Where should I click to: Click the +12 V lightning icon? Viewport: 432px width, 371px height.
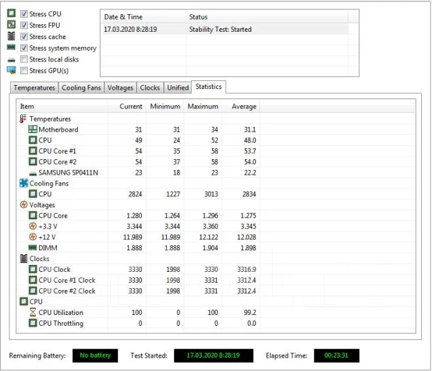pos(33,237)
